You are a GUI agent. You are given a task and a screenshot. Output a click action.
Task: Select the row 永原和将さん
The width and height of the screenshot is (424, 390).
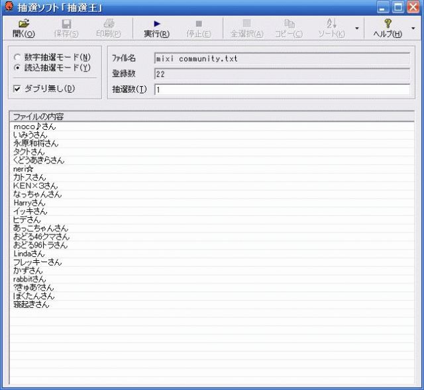(212, 143)
